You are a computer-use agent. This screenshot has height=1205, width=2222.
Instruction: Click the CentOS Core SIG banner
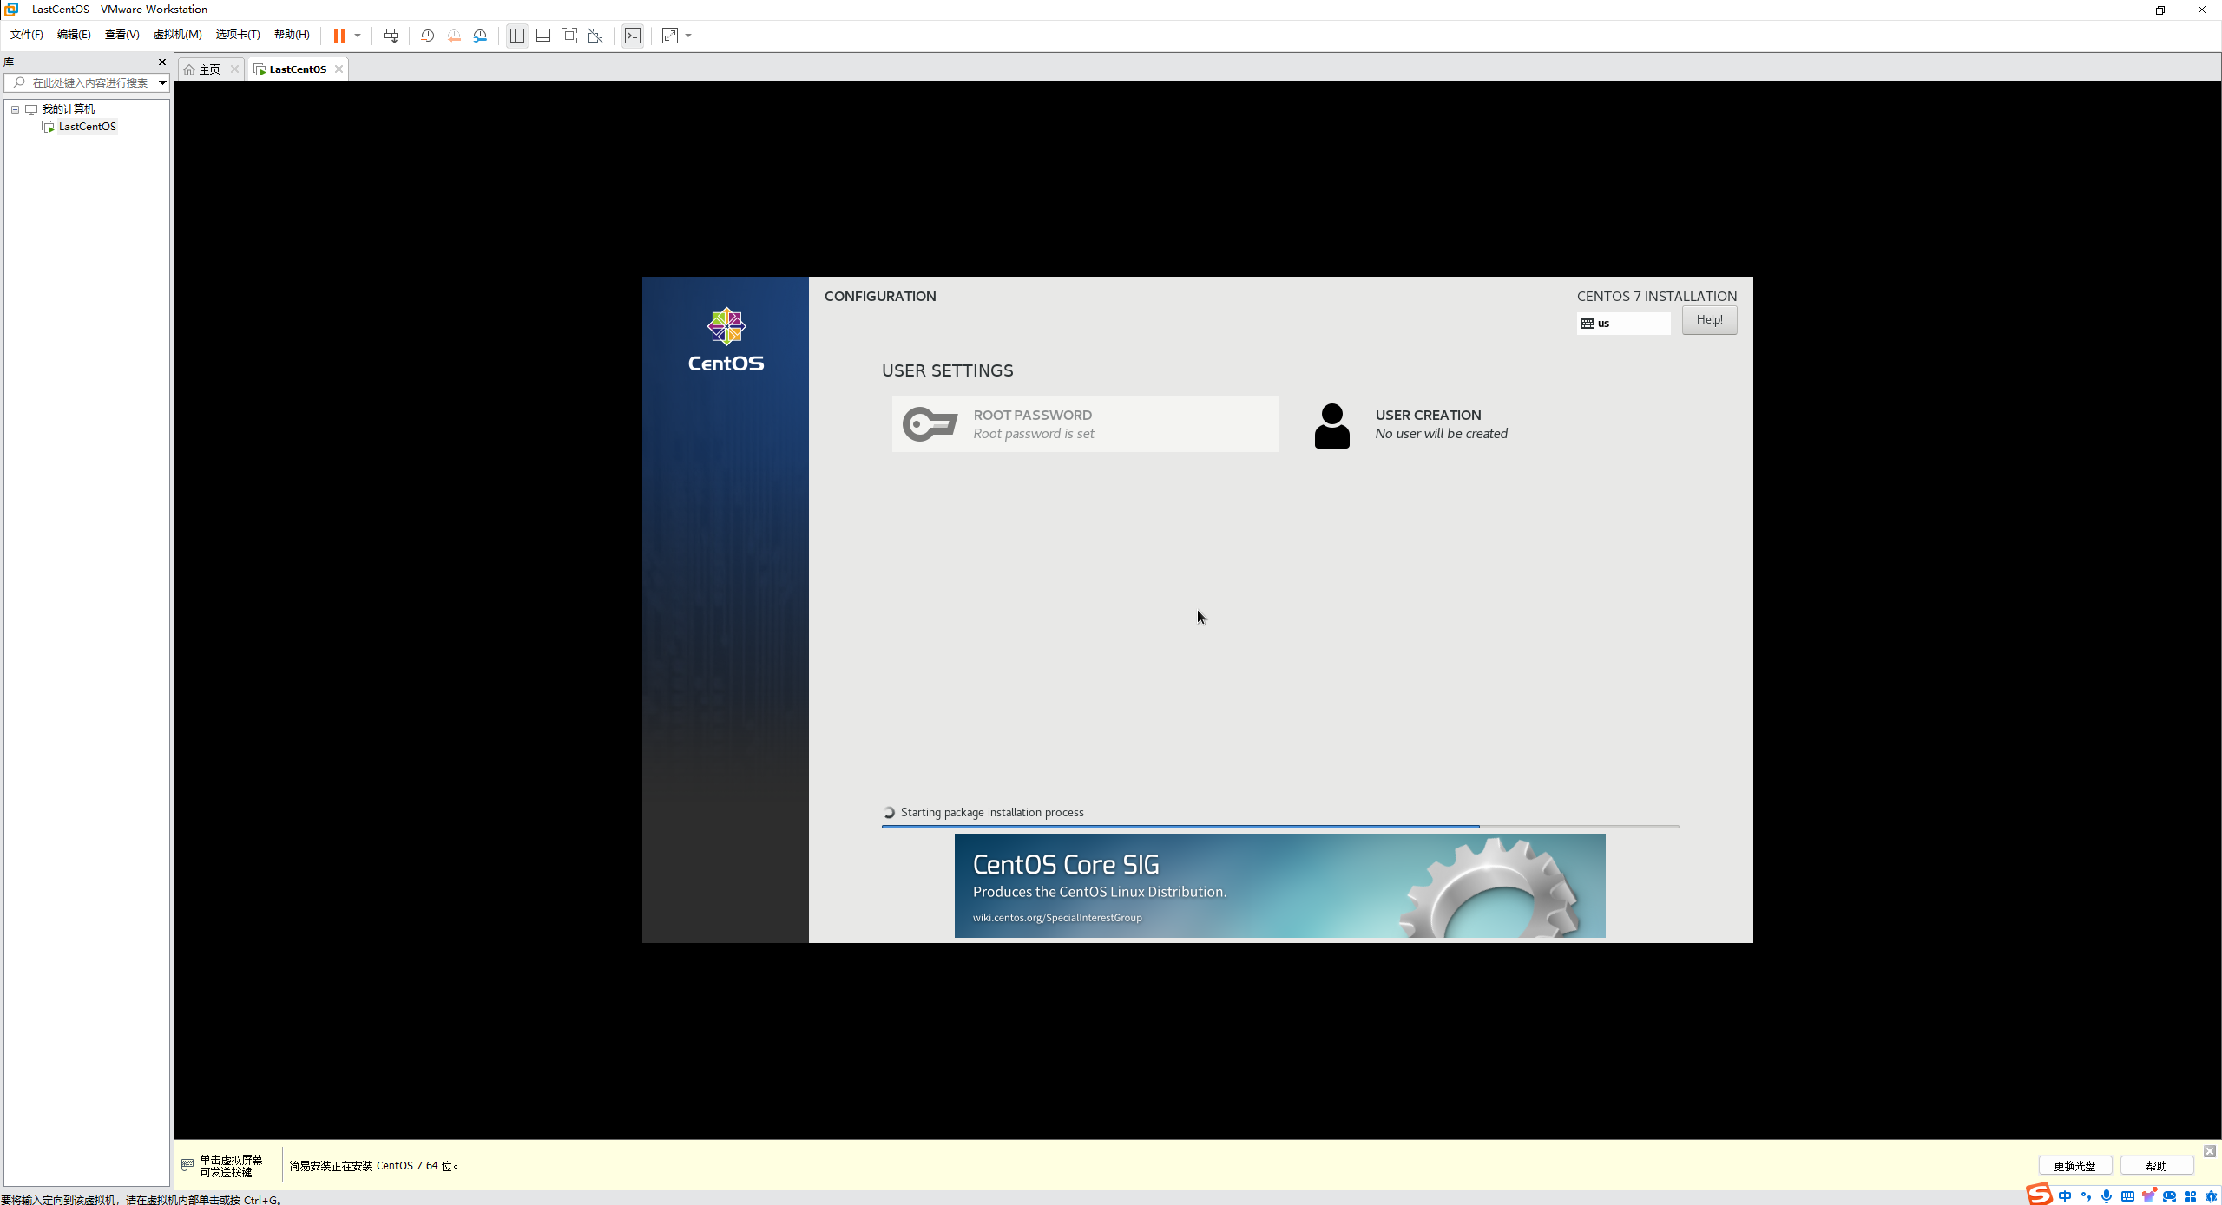pos(1280,886)
